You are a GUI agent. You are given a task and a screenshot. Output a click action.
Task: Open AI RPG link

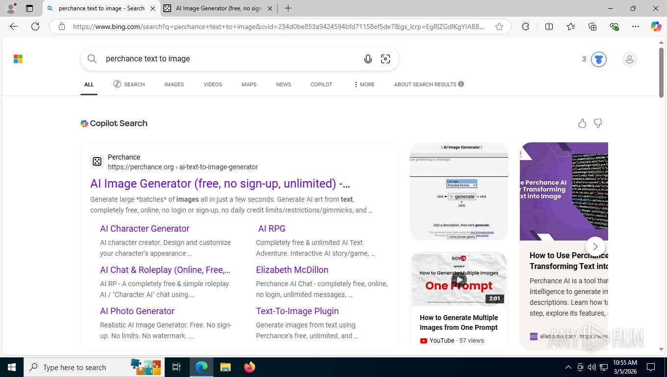[272, 229]
